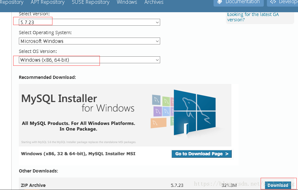Switch to the Windows tab
Viewport: 298px width, 190px height.
tap(127, 2)
